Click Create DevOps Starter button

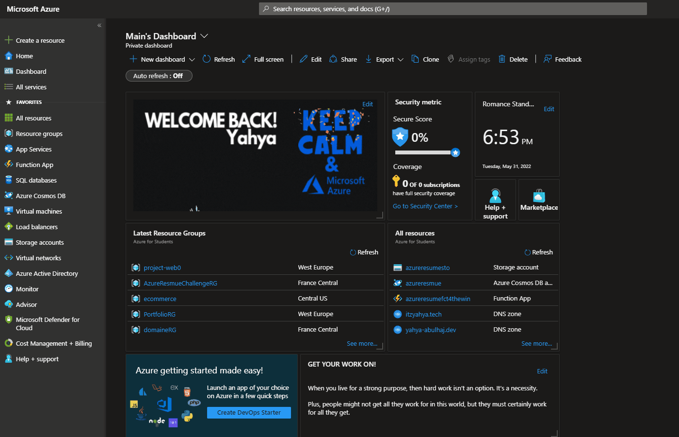point(249,413)
